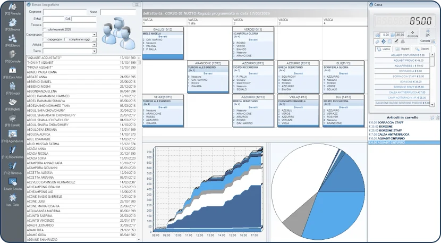Click the first icon beside Articoli in carrello
441x243 pixels.
[432, 118]
